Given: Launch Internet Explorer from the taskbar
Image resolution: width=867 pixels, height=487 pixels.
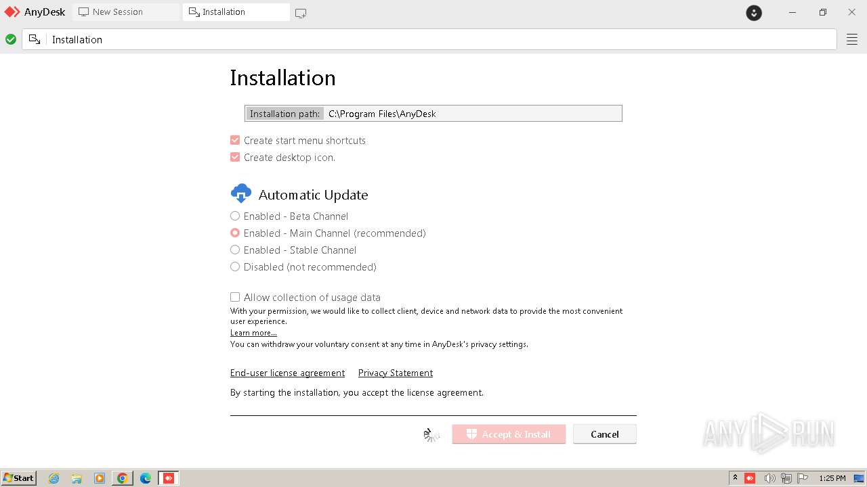Looking at the screenshot, I should click(x=54, y=478).
